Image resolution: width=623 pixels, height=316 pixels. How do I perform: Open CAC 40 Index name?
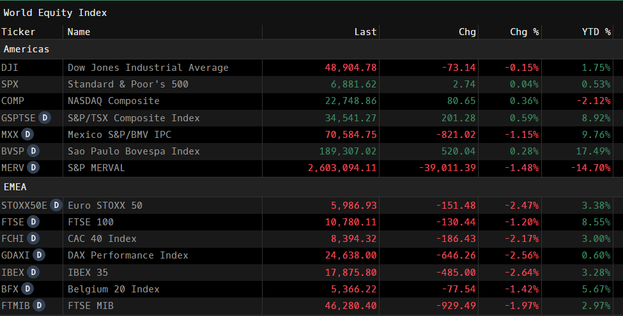(x=102, y=239)
